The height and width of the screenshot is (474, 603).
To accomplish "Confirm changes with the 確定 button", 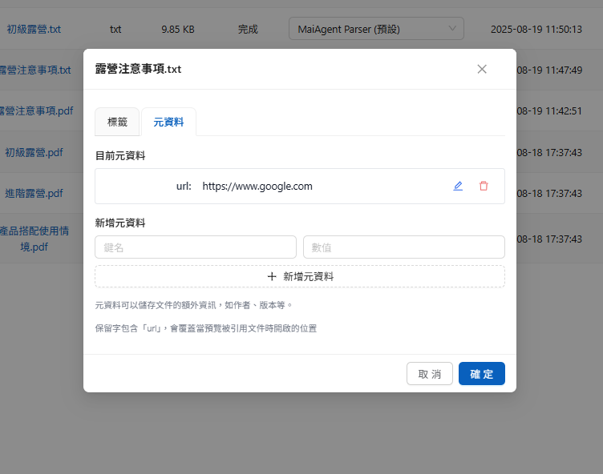I will click(x=482, y=374).
